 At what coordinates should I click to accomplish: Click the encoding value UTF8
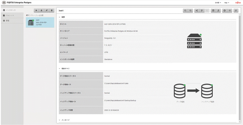click(x=106, y=52)
